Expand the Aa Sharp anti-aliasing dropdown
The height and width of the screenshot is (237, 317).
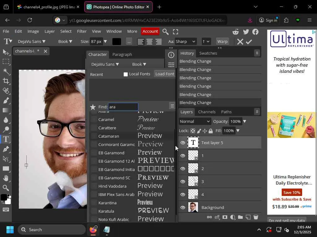pos(186,41)
